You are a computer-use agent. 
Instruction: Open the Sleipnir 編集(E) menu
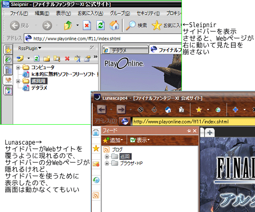(x=42, y=13)
